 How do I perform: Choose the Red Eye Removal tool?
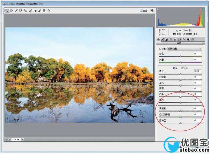(35, 11)
